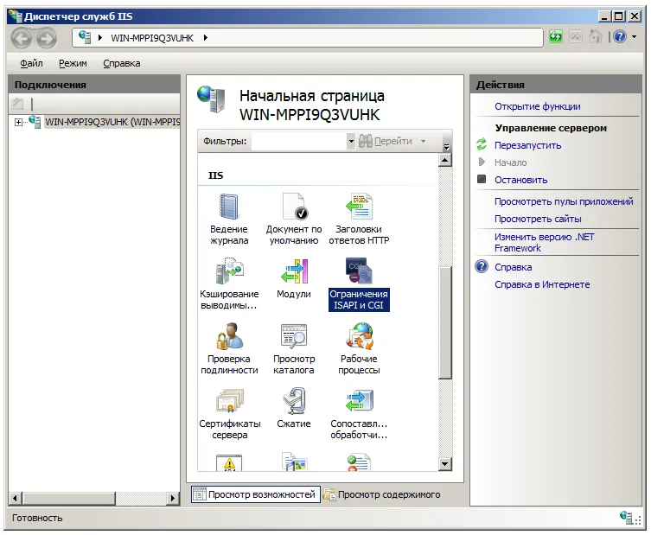651x535 pixels.
Task: Open the Режим menu
Action: click(73, 63)
